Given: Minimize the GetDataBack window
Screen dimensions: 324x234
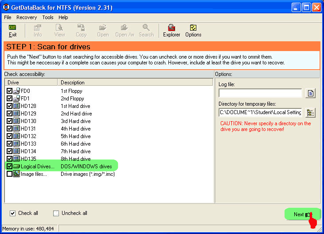Looking at the screenshot, I should [296, 8].
